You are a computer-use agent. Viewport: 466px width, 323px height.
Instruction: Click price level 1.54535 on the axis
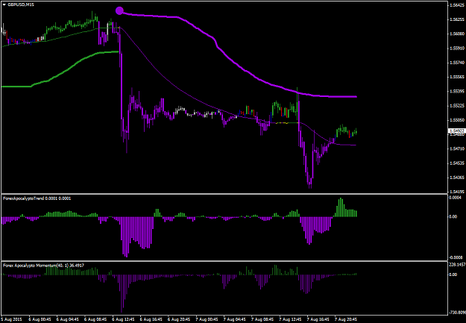[x=457, y=163]
